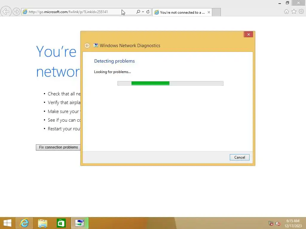Open the address bar autocomplete dropdown arrow
This screenshot has width=306, height=229.
[143, 12]
